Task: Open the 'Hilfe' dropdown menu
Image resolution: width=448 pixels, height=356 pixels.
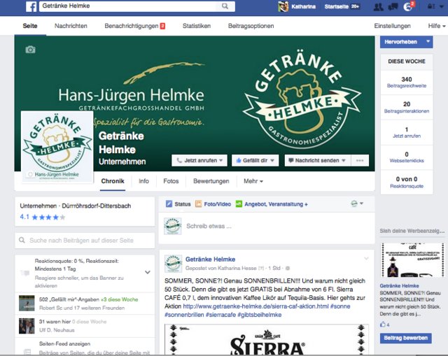Action: (x=436, y=26)
